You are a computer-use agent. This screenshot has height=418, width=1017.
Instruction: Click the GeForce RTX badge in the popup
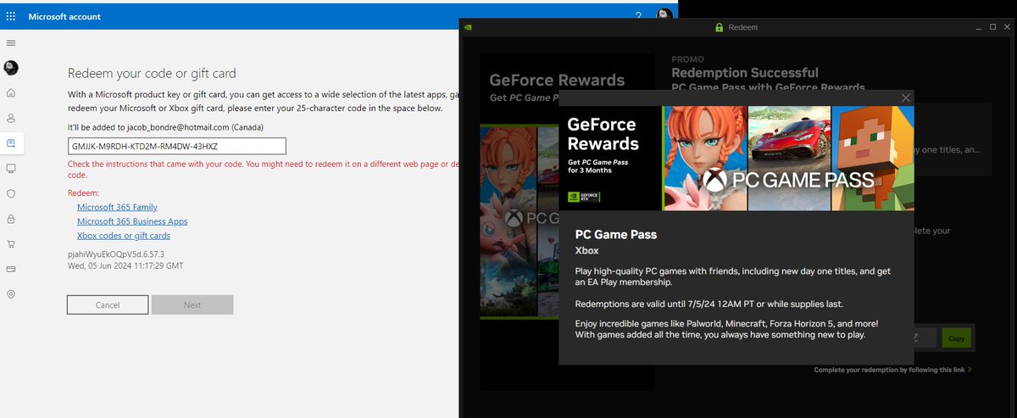pyautogui.click(x=583, y=198)
